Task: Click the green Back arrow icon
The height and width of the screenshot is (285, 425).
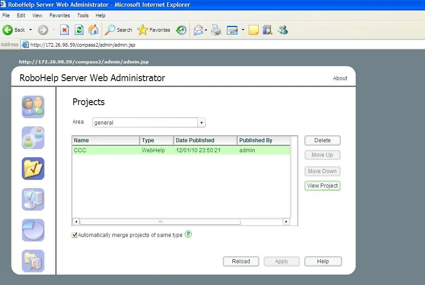Action: point(8,30)
